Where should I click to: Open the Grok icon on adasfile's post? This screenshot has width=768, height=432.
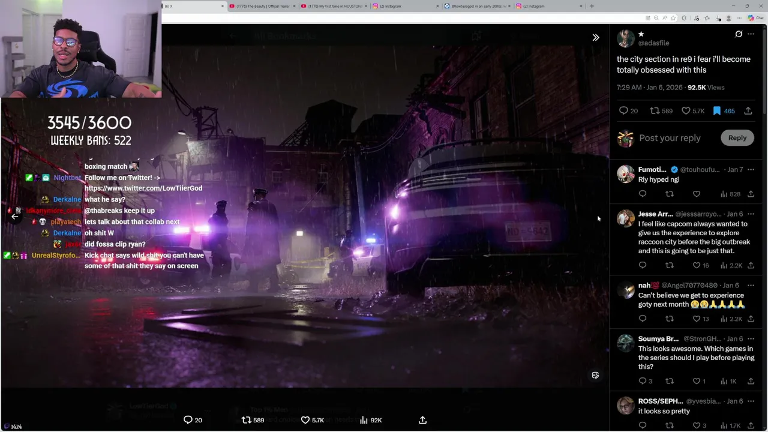click(739, 34)
